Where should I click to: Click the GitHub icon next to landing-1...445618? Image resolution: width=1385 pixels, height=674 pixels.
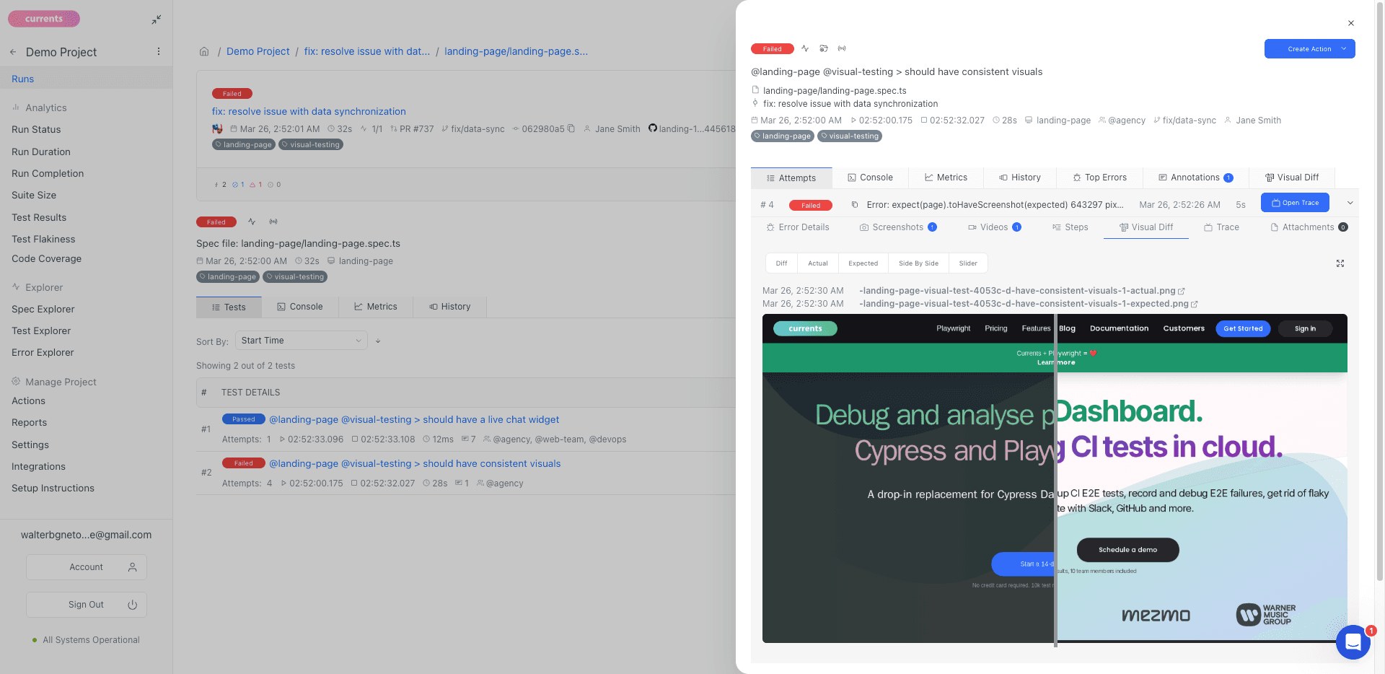coord(653,128)
